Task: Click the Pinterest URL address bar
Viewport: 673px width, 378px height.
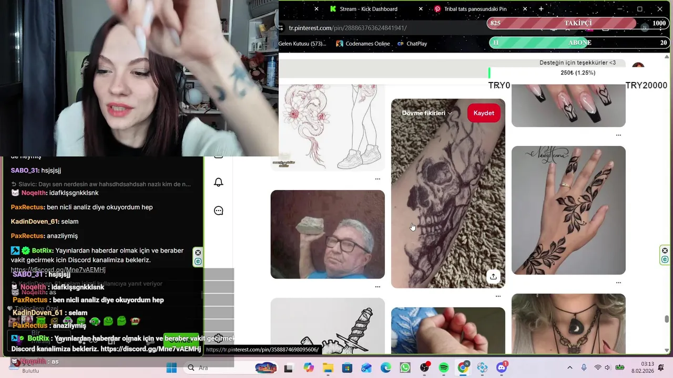Action: (x=348, y=28)
